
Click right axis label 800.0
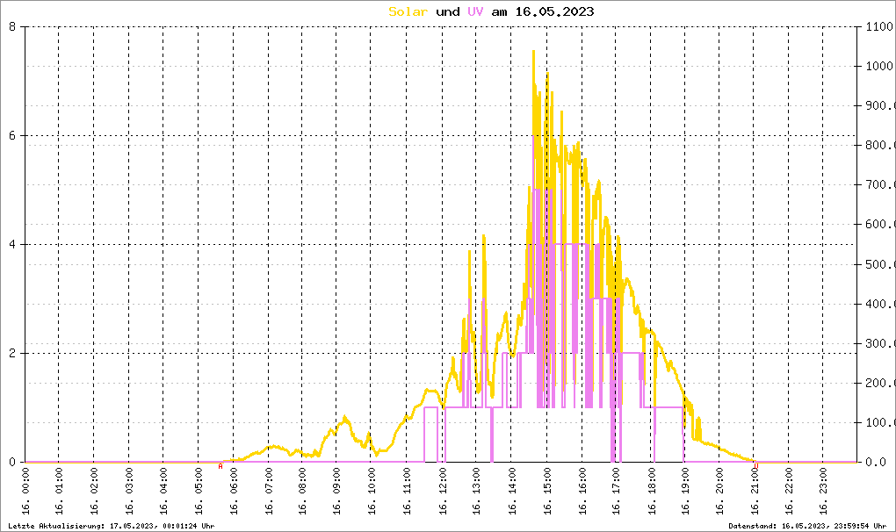pyautogui.click(x=880, y=145)
